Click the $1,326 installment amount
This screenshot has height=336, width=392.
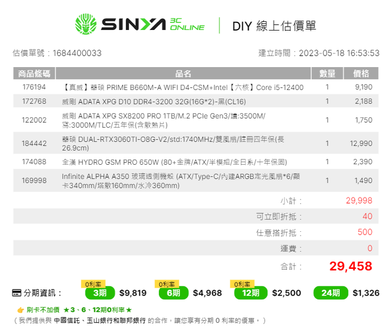click(x=366, y=293)
